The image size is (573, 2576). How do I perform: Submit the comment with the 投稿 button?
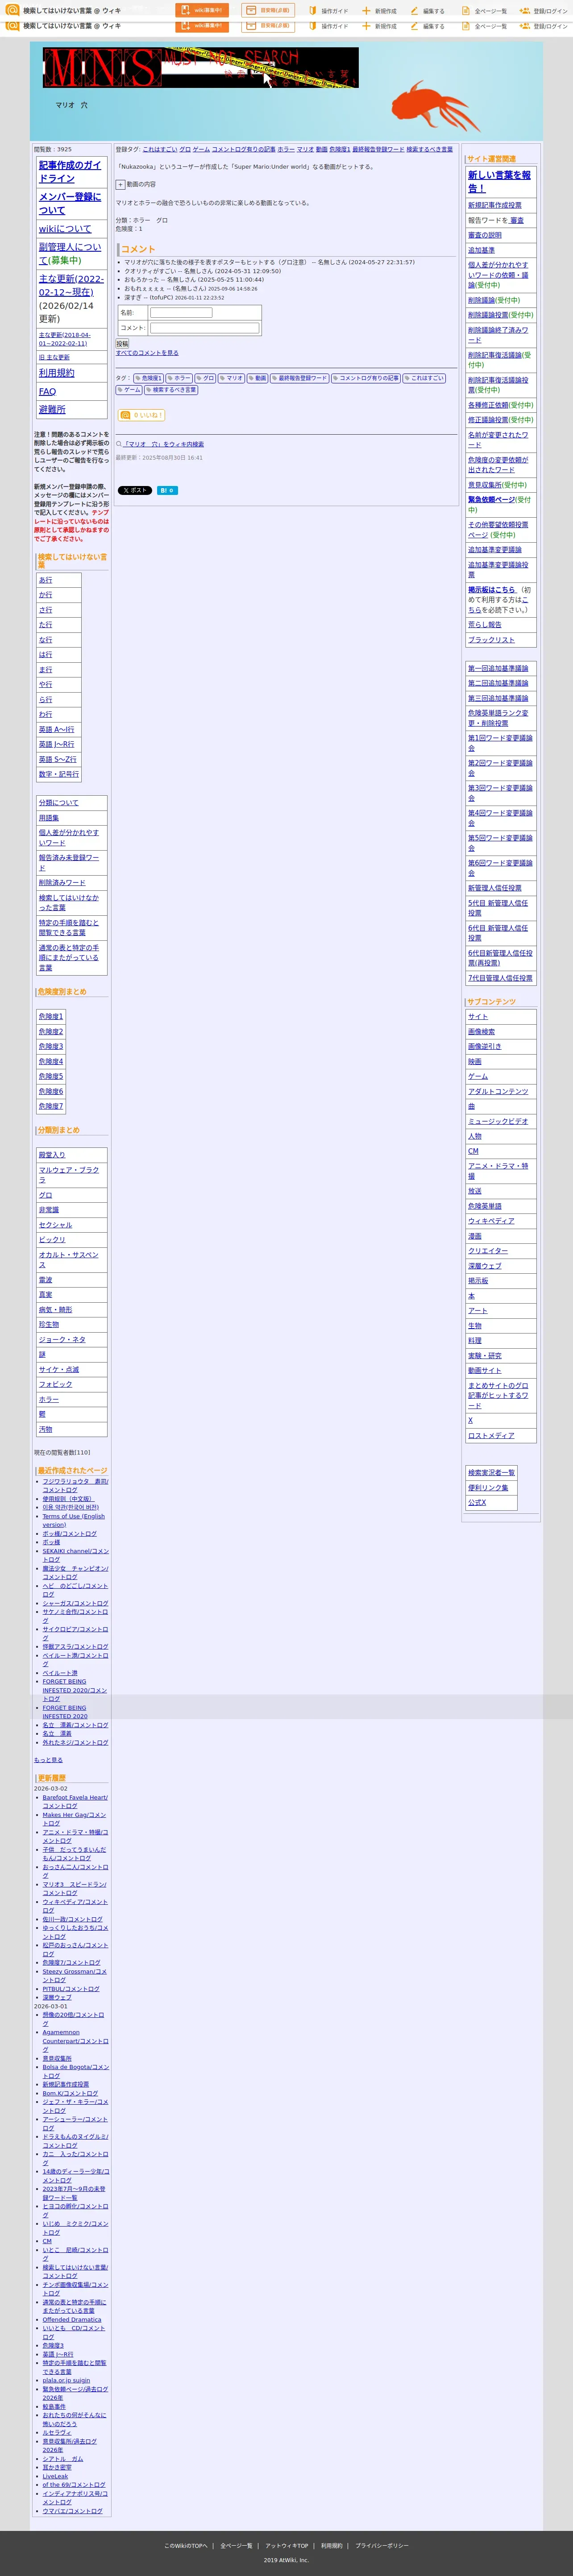click(122, 343)
